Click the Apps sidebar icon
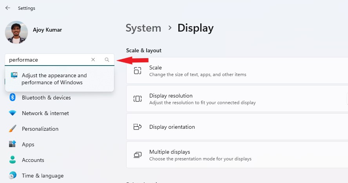The image size is (348, 183). [13, 144]
